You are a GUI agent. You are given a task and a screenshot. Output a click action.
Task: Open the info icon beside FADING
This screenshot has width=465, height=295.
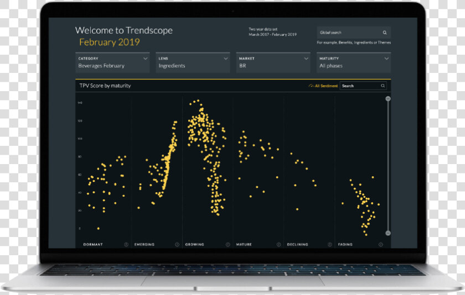coord(381,244)
